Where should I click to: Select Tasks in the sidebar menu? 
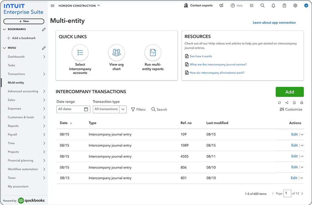tap(11, 65)
